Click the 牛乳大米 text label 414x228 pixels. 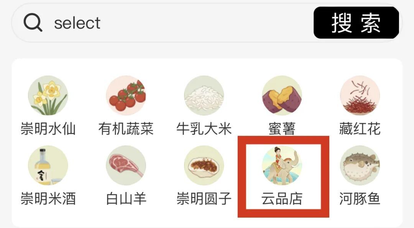(x=204, y=129)
